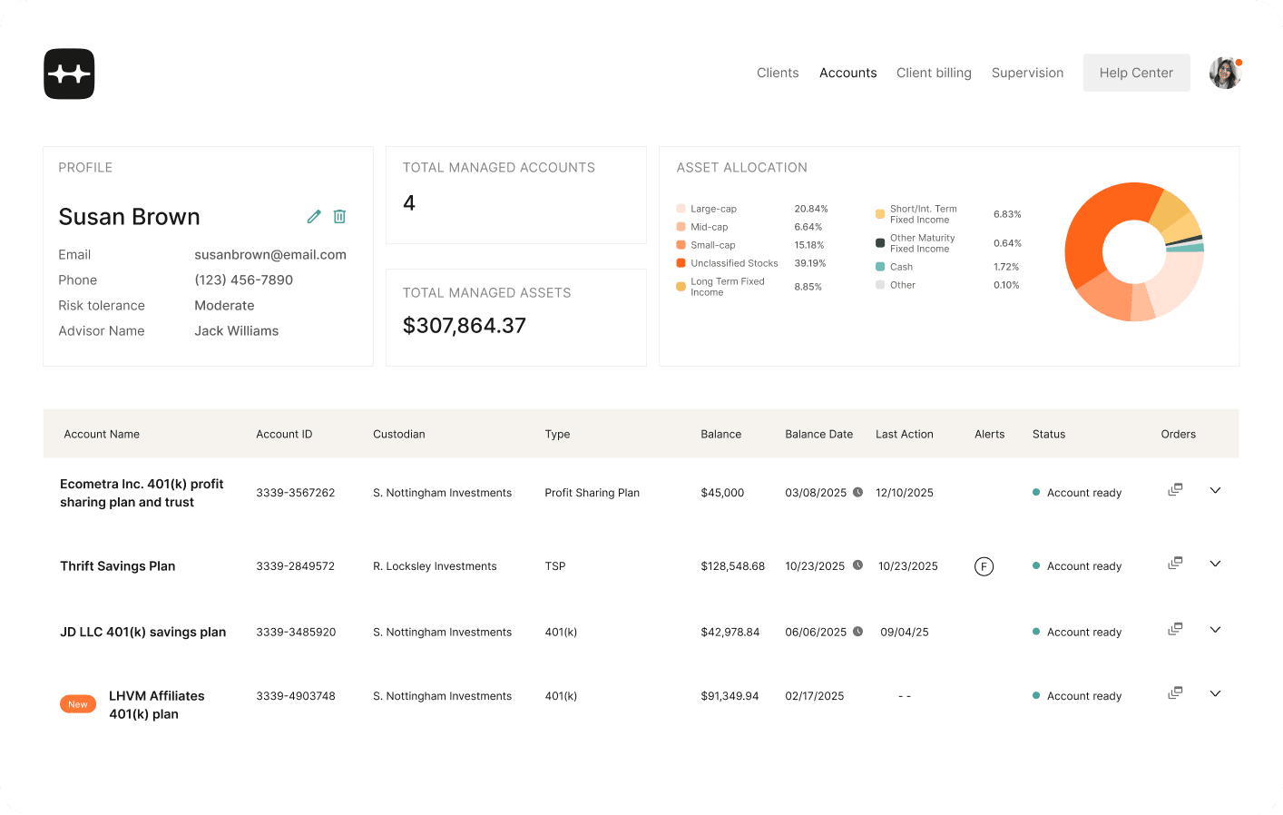Click the Cash legend swatch
This screenshot has height=815, width=1283.
click(x=880, y=267)
